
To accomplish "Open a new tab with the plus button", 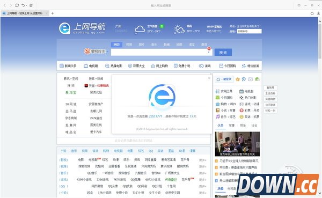I will pos(53,13).
